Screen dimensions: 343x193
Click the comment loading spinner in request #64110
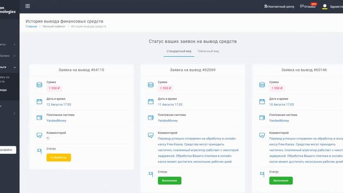48,138
